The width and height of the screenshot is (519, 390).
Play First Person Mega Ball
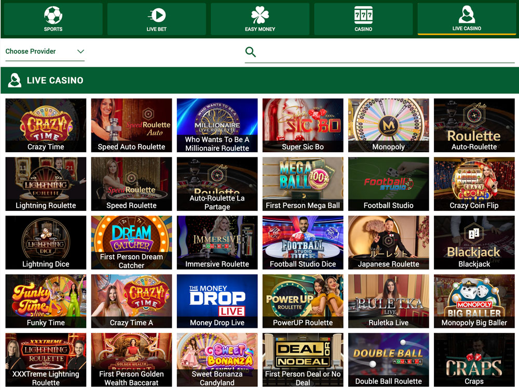click(303, 184)
